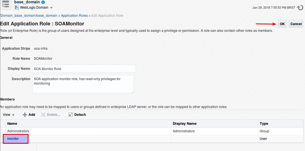The width and height of the screenshot is (305, 151).
Task: Open the Domain_base_domain/base_domain breadcrumb link
Action: point(29,16)
